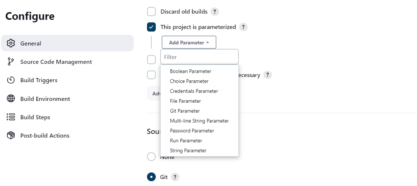Open help for parameterized project option

243,27
